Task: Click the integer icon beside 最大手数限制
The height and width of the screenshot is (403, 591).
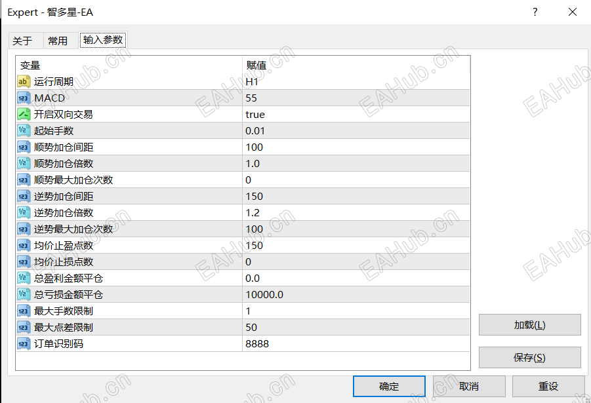Action: point(24,311)
